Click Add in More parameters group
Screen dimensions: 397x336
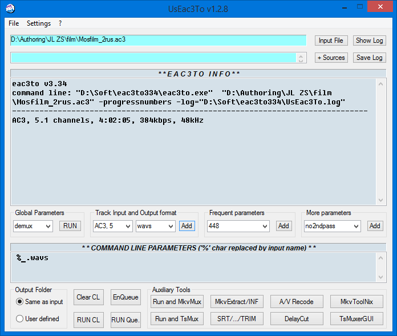coord(375,226)
